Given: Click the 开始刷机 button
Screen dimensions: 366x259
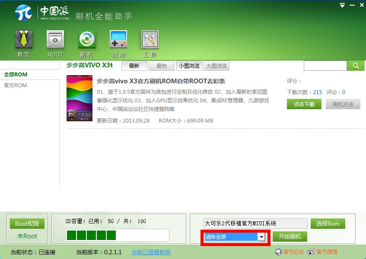Looking at the screenshot, I should 290,237.
